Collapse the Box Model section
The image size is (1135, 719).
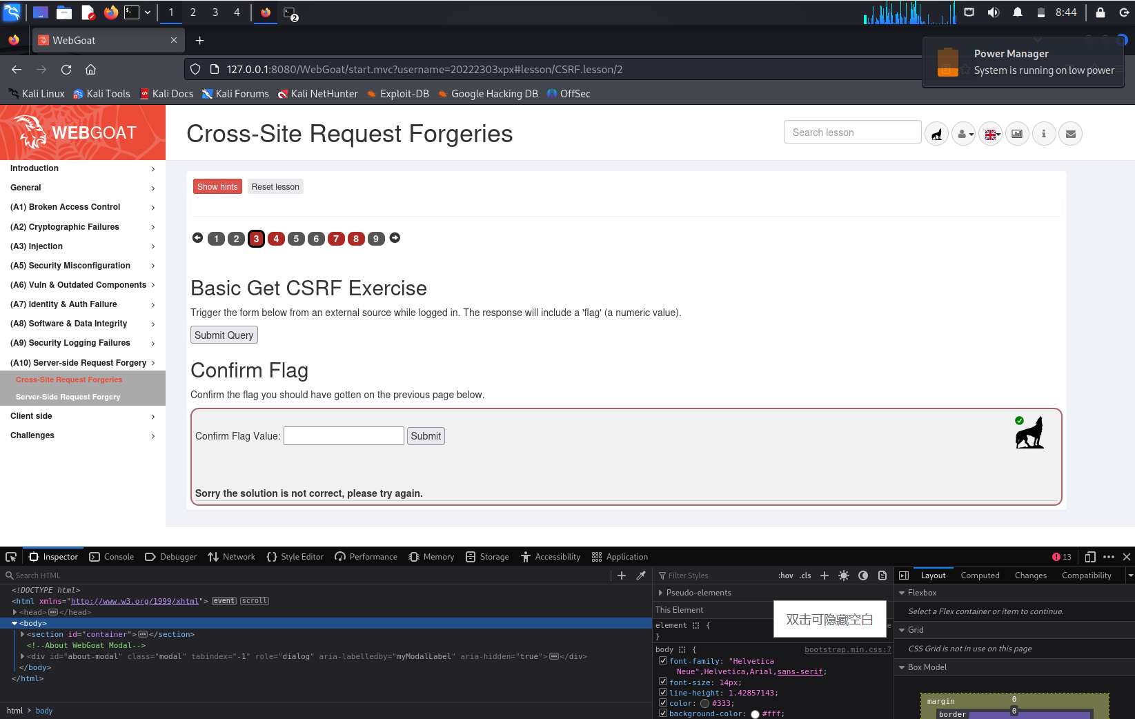(x=902, y=667)
